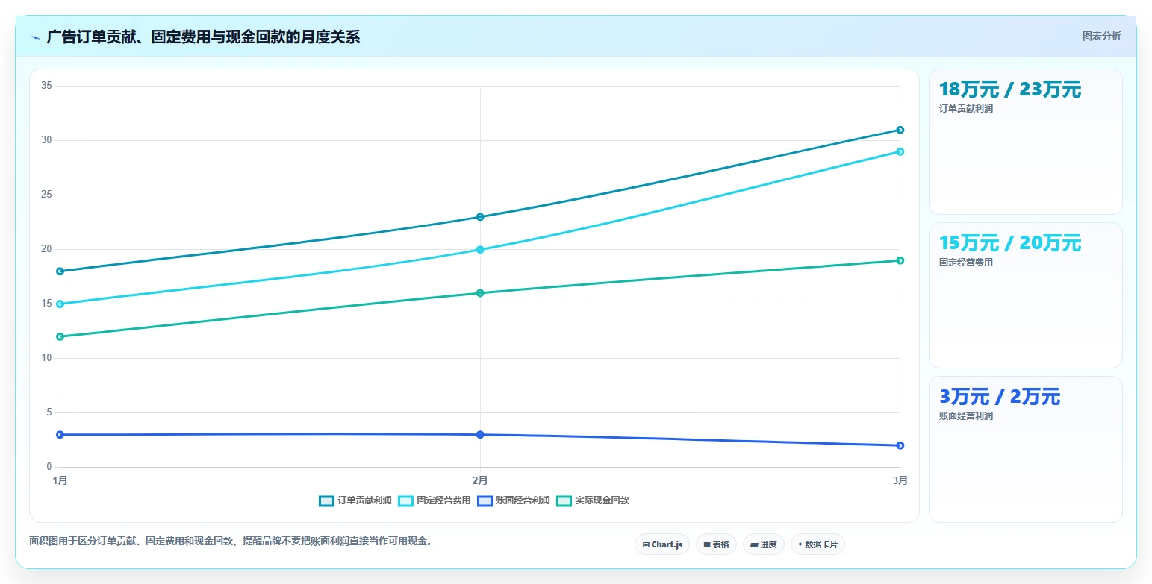
Task: Click the 3月 x-axis label
Action: click(900, 480)
